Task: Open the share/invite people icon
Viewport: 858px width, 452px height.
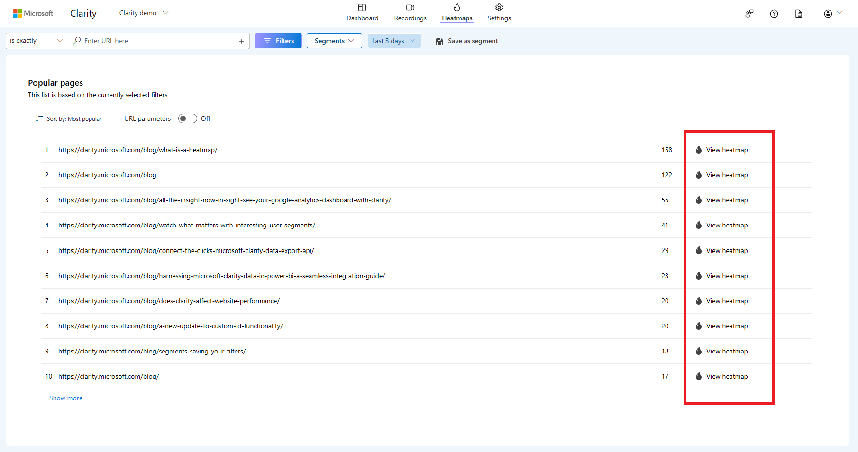Action: coord(749,14)
